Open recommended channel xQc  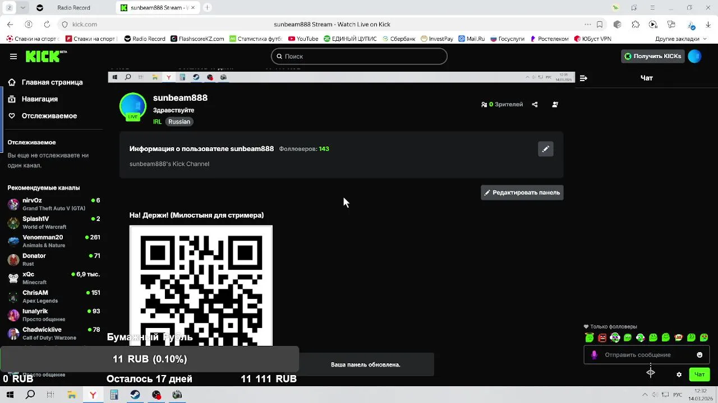53,278
